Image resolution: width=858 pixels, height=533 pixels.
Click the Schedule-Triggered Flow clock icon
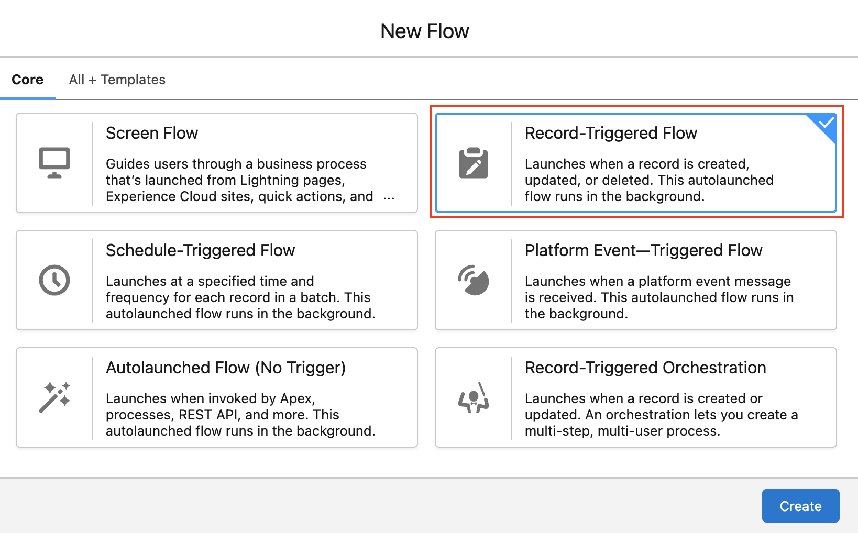click(54, 280)
